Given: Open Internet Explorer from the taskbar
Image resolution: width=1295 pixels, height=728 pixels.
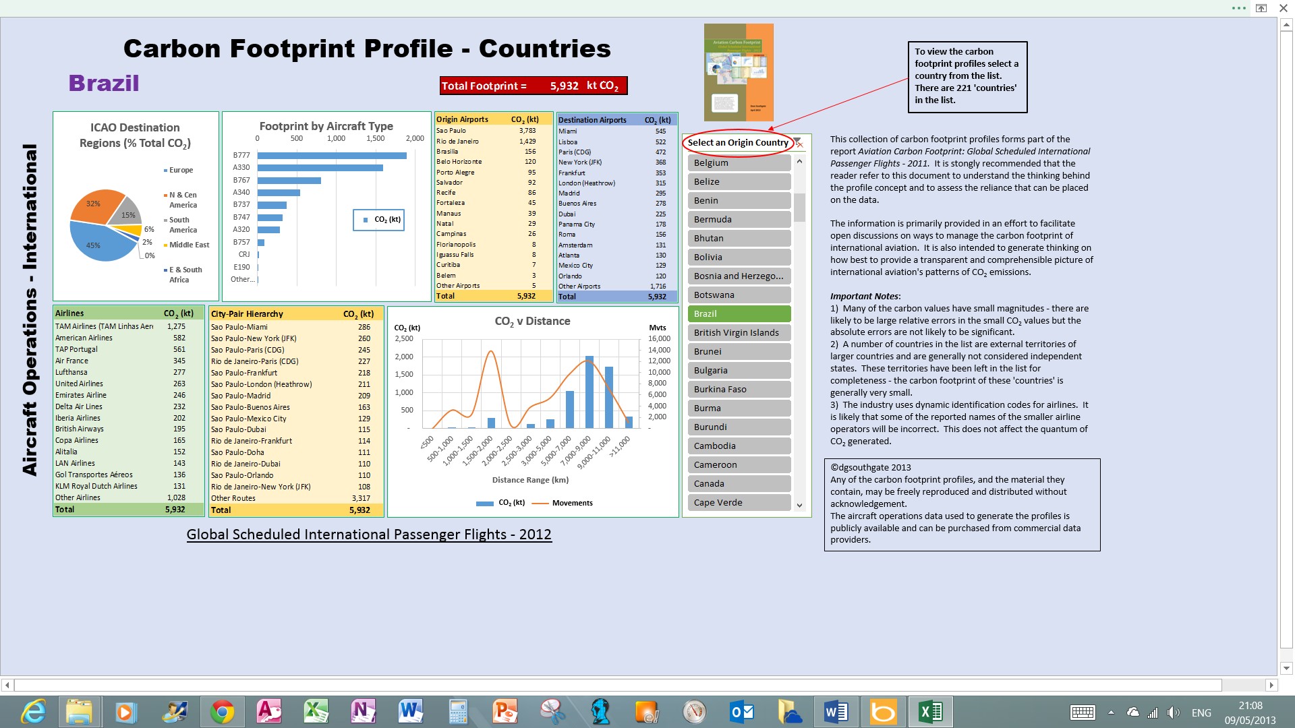Looking at the screenshot, I should click(x=33, y=712).
